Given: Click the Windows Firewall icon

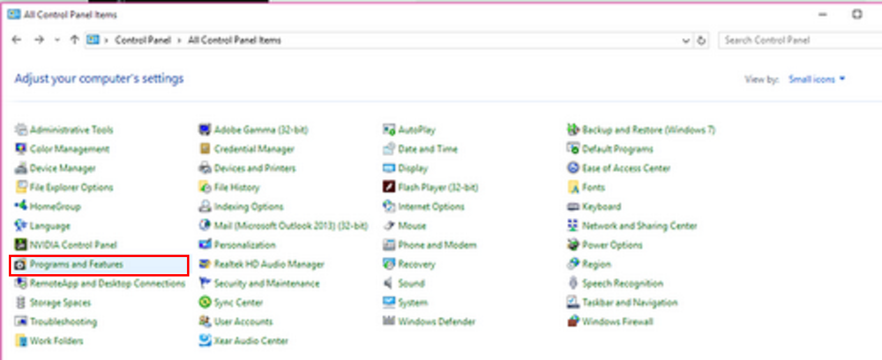Looking at the screenshot, I should coord(573,322).
